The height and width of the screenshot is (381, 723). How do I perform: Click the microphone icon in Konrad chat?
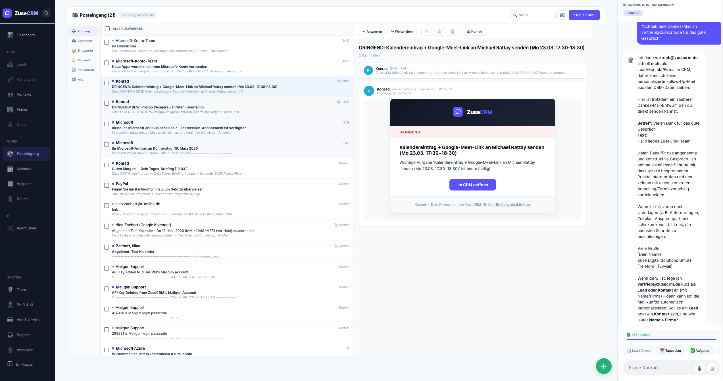(x=699, y=368)
